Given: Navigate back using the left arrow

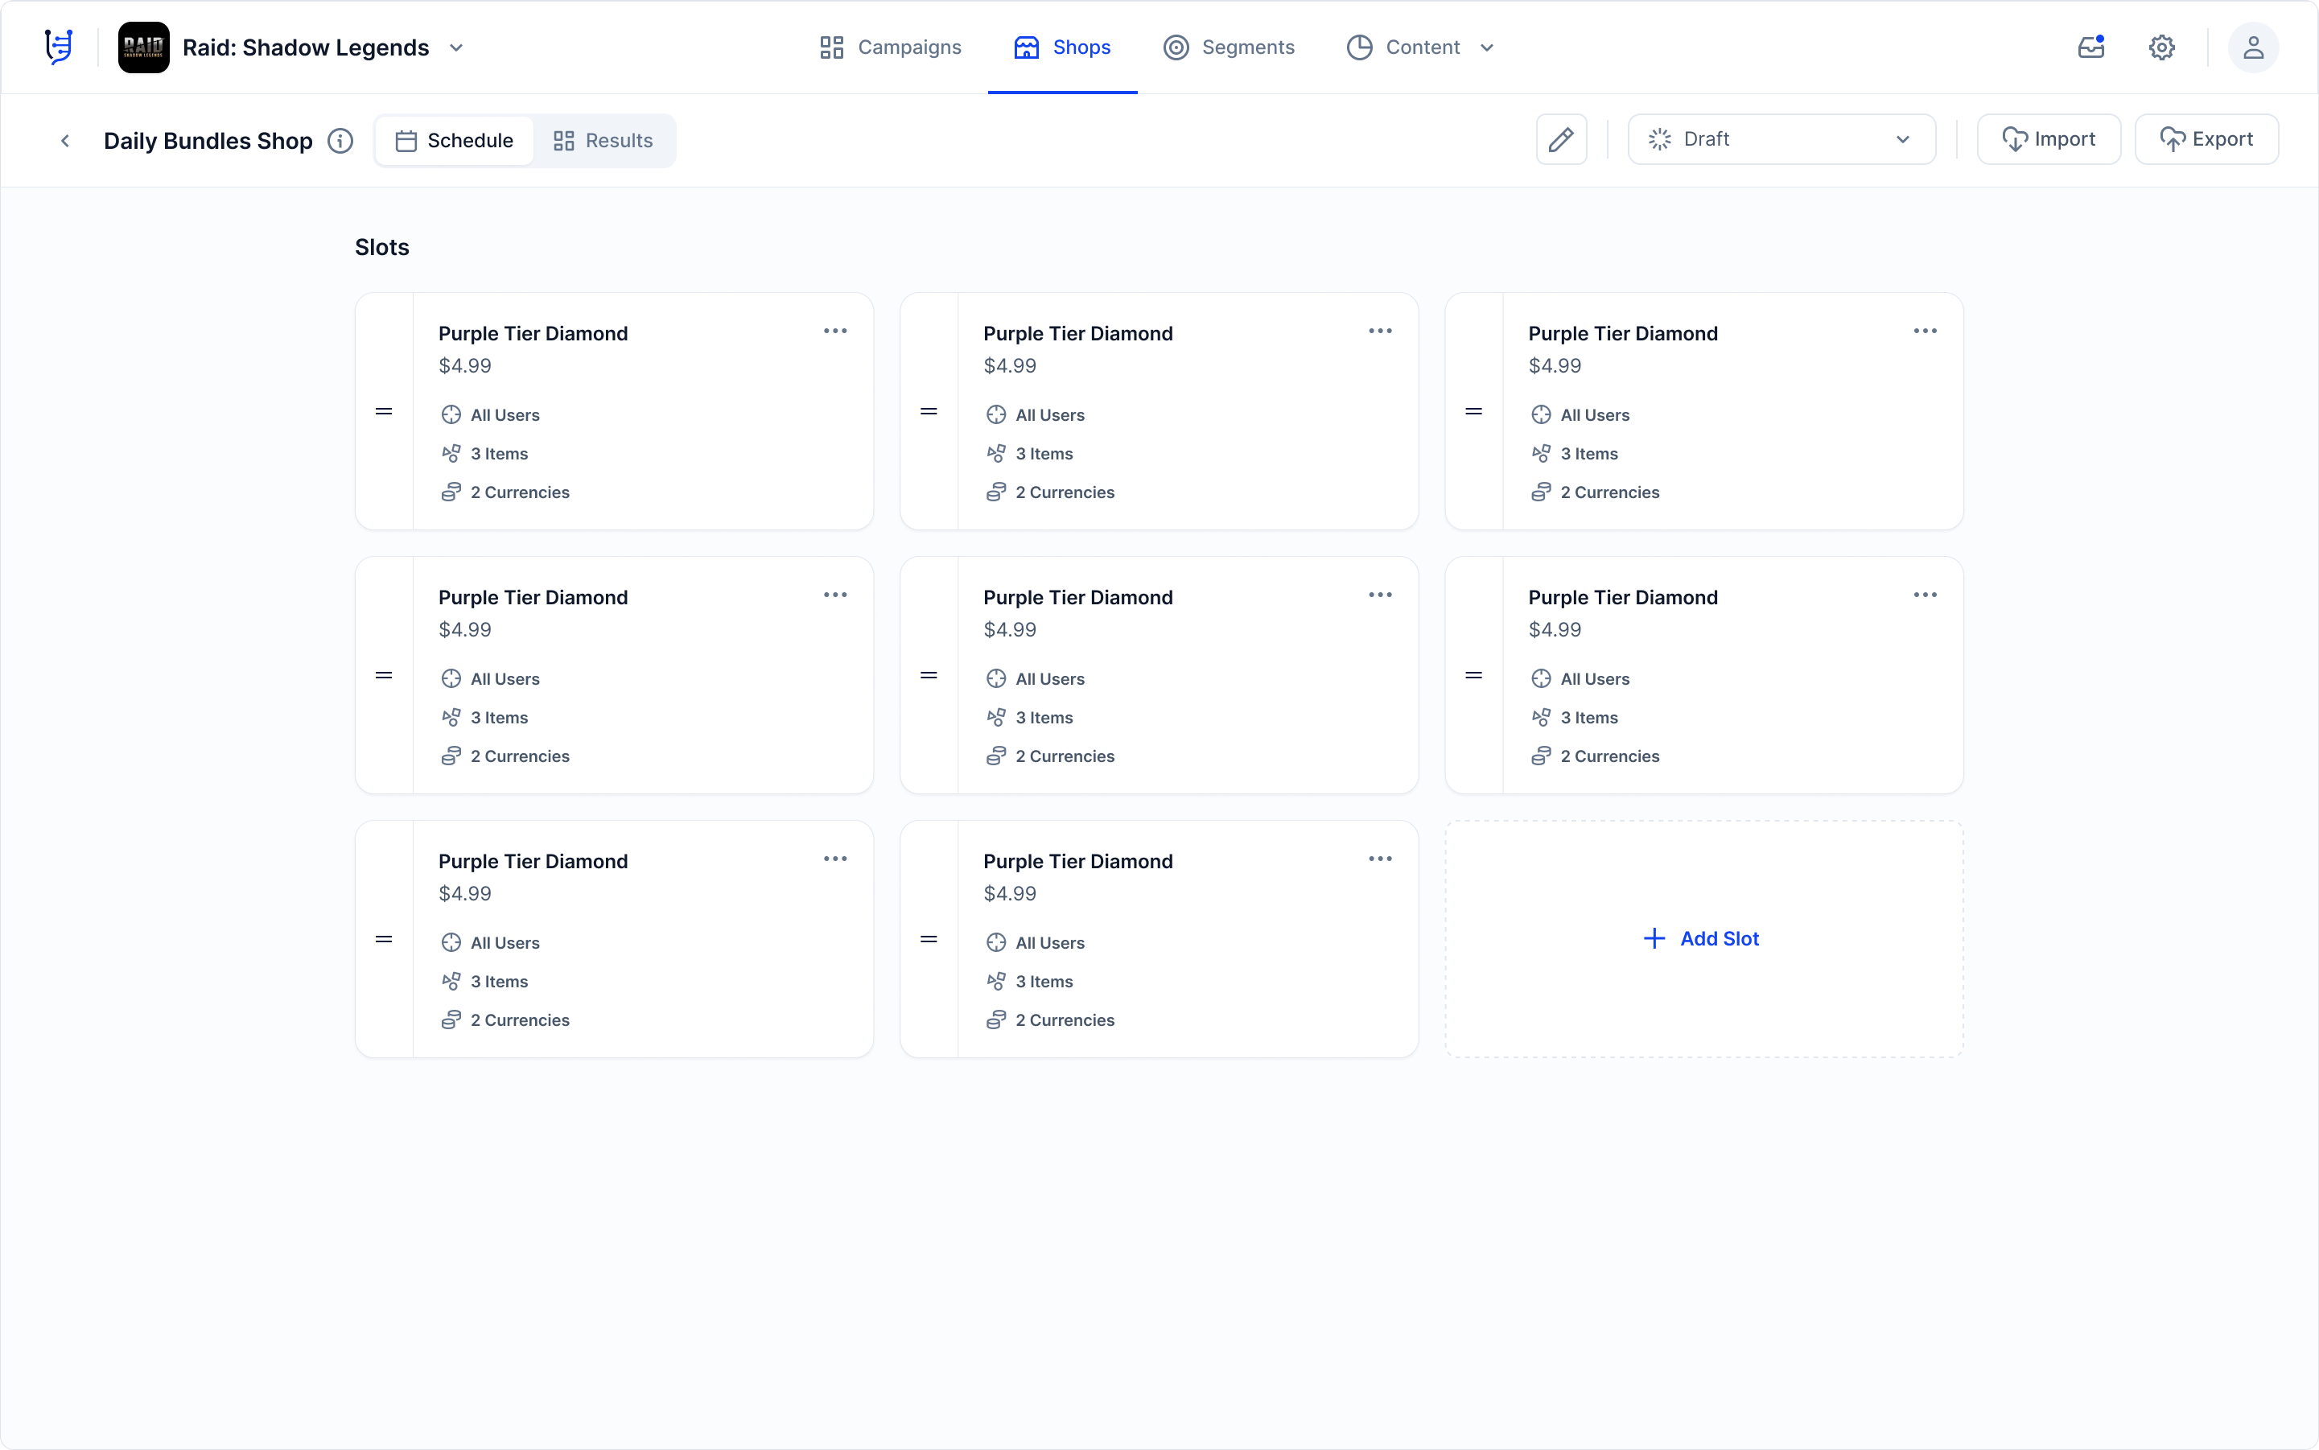Looking at the screenshot, I should click(64, 140).
